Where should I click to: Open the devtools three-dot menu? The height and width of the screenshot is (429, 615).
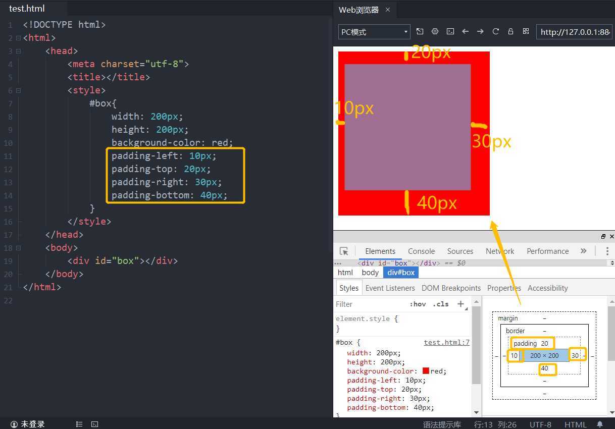(x=608, y=251)
